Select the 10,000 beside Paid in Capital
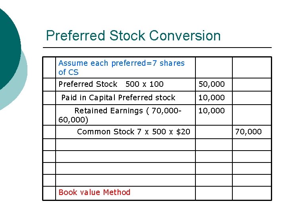 pyautogui.click(x=211, y=97)
